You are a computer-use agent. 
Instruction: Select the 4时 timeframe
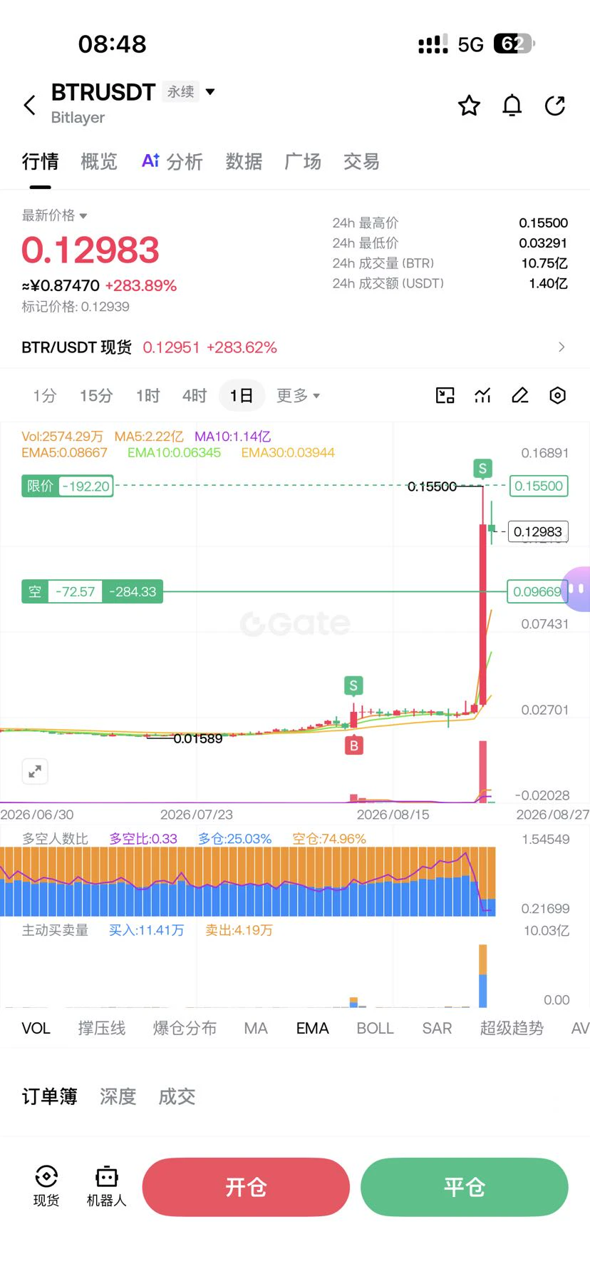pos(194,395)
